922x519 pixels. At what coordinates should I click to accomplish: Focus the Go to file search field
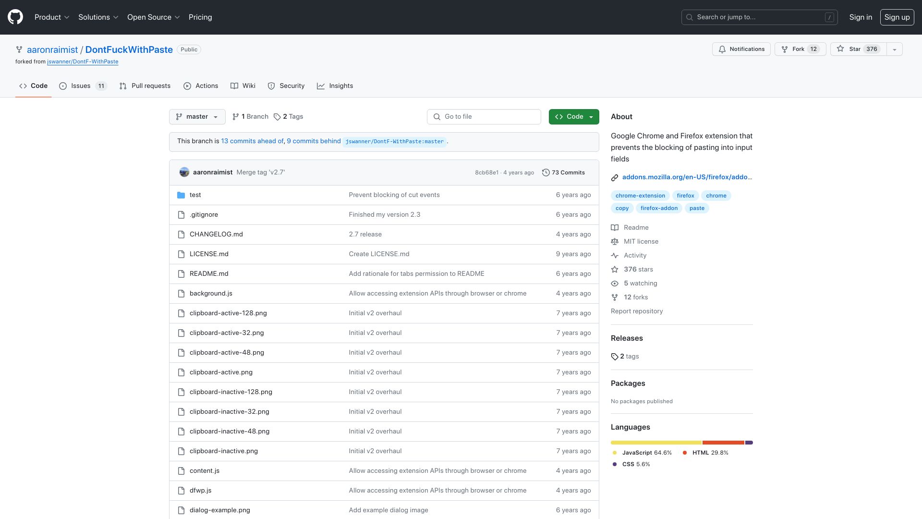pyautogui.click(x=484, y=117)
